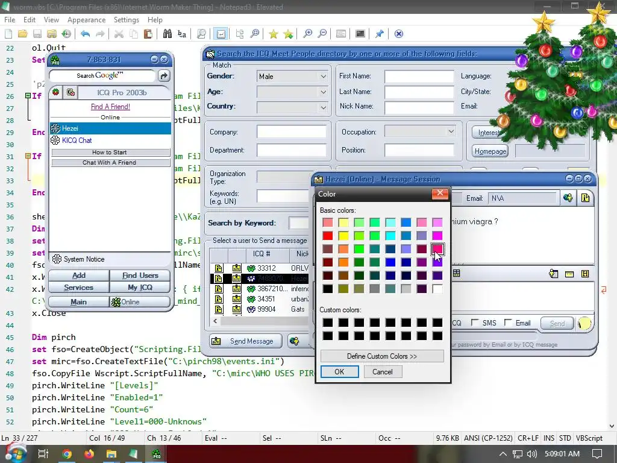Expand the Age dropdown in ICQ search
617x463 pixels.
click(323, 92)
